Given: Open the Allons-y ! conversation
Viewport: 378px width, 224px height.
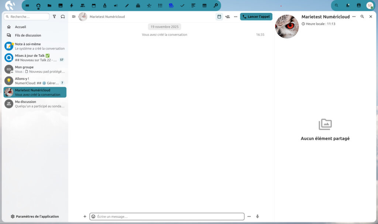Looking at the screenshot, I should (35, 81).
